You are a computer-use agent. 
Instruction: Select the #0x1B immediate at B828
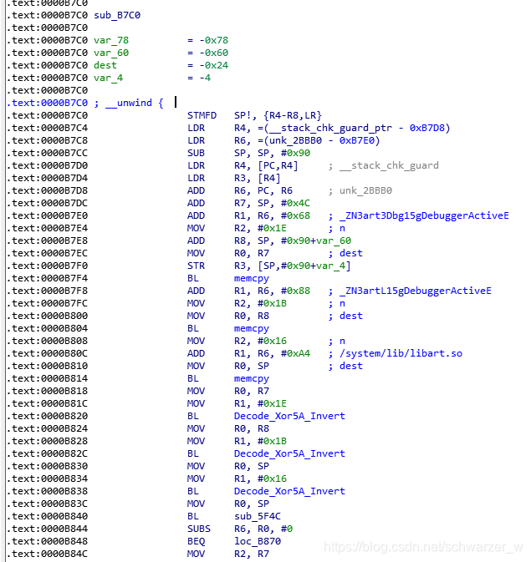[272, 442]
